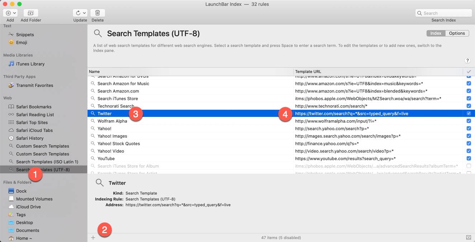Select Transmit Favorites in the sidebar

point(43,85)
